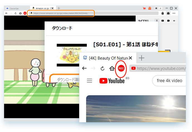Click small REC button in Amazon window
192x132 pixels.
click(x=25, y=13)
